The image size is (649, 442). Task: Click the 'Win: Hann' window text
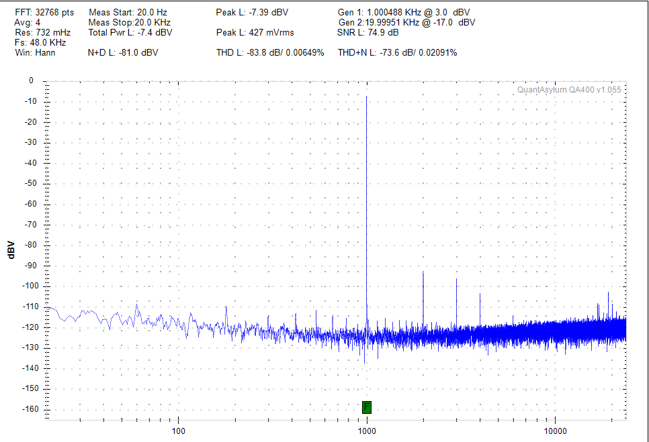(x=35, y=52)
